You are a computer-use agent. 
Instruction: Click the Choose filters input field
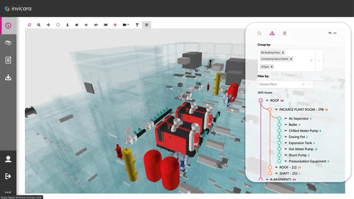tap(279, 84)
